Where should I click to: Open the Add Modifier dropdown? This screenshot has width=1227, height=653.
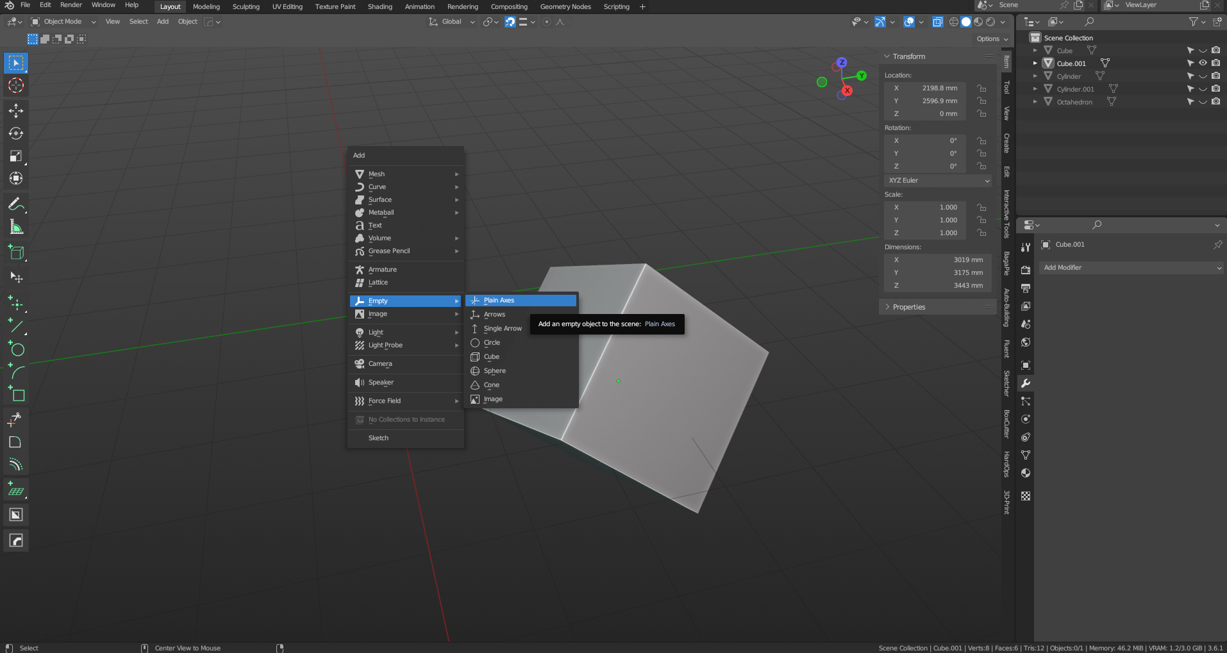(x=1131, y=268)
